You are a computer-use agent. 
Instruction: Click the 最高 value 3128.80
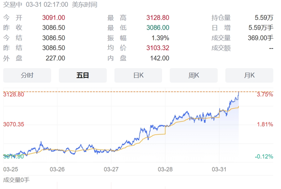(157, 18)
